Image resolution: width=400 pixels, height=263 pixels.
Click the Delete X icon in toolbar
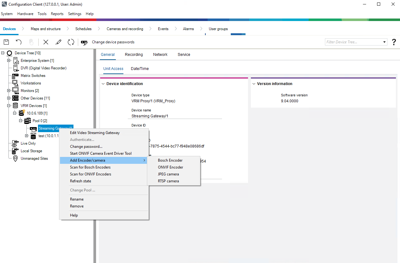pyautogui.click(x=46, y=42)
